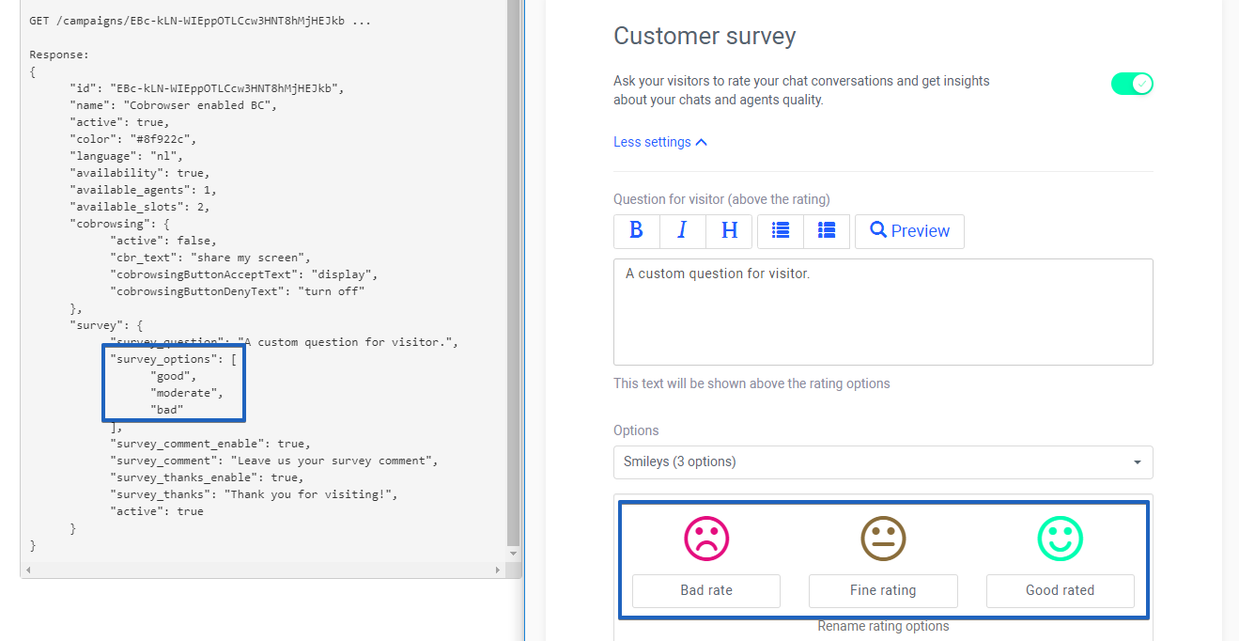Click the down arrow of the code scrollbar
The width and height of the screenshot is (1239, 641).
[x=513, y=554]
